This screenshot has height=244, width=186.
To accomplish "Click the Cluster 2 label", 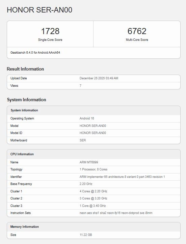I will tap(16, 198).
